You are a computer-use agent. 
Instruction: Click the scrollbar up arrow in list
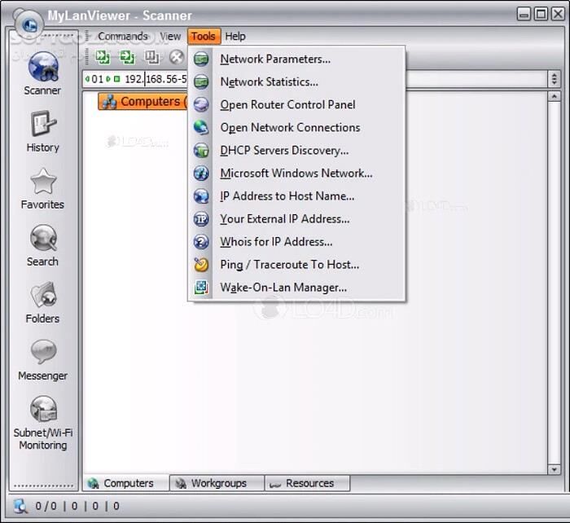(x=554, y=96)
